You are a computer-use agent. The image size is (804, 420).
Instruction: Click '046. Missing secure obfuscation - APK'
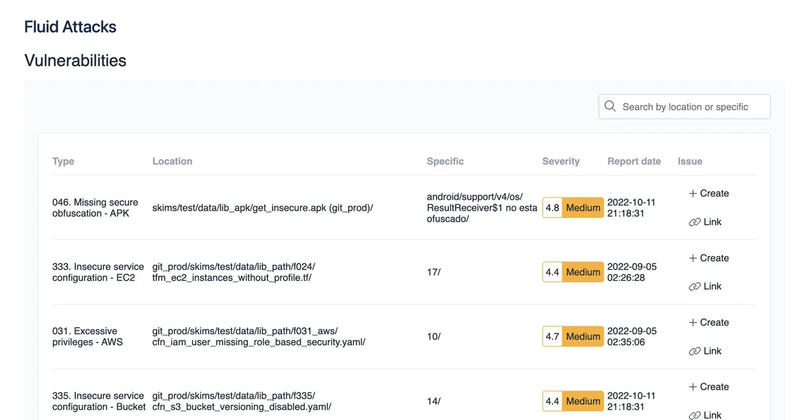pyautogui.click(x=95, y=208)
